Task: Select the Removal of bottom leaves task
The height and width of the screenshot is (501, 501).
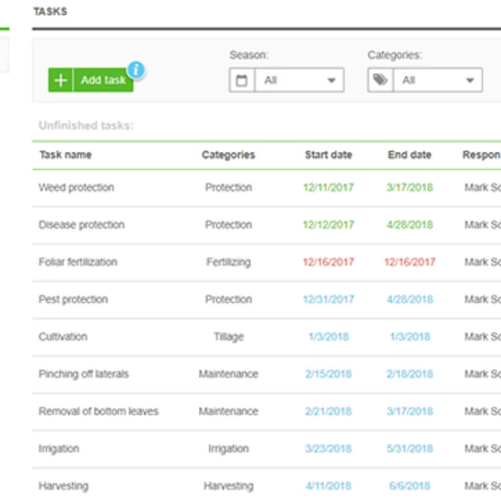Action: click(99, 411)
